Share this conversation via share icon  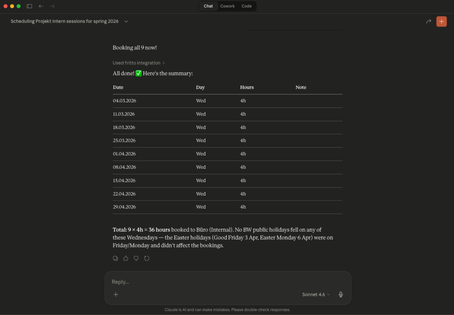pyautogui.click(x=429, y=21)
